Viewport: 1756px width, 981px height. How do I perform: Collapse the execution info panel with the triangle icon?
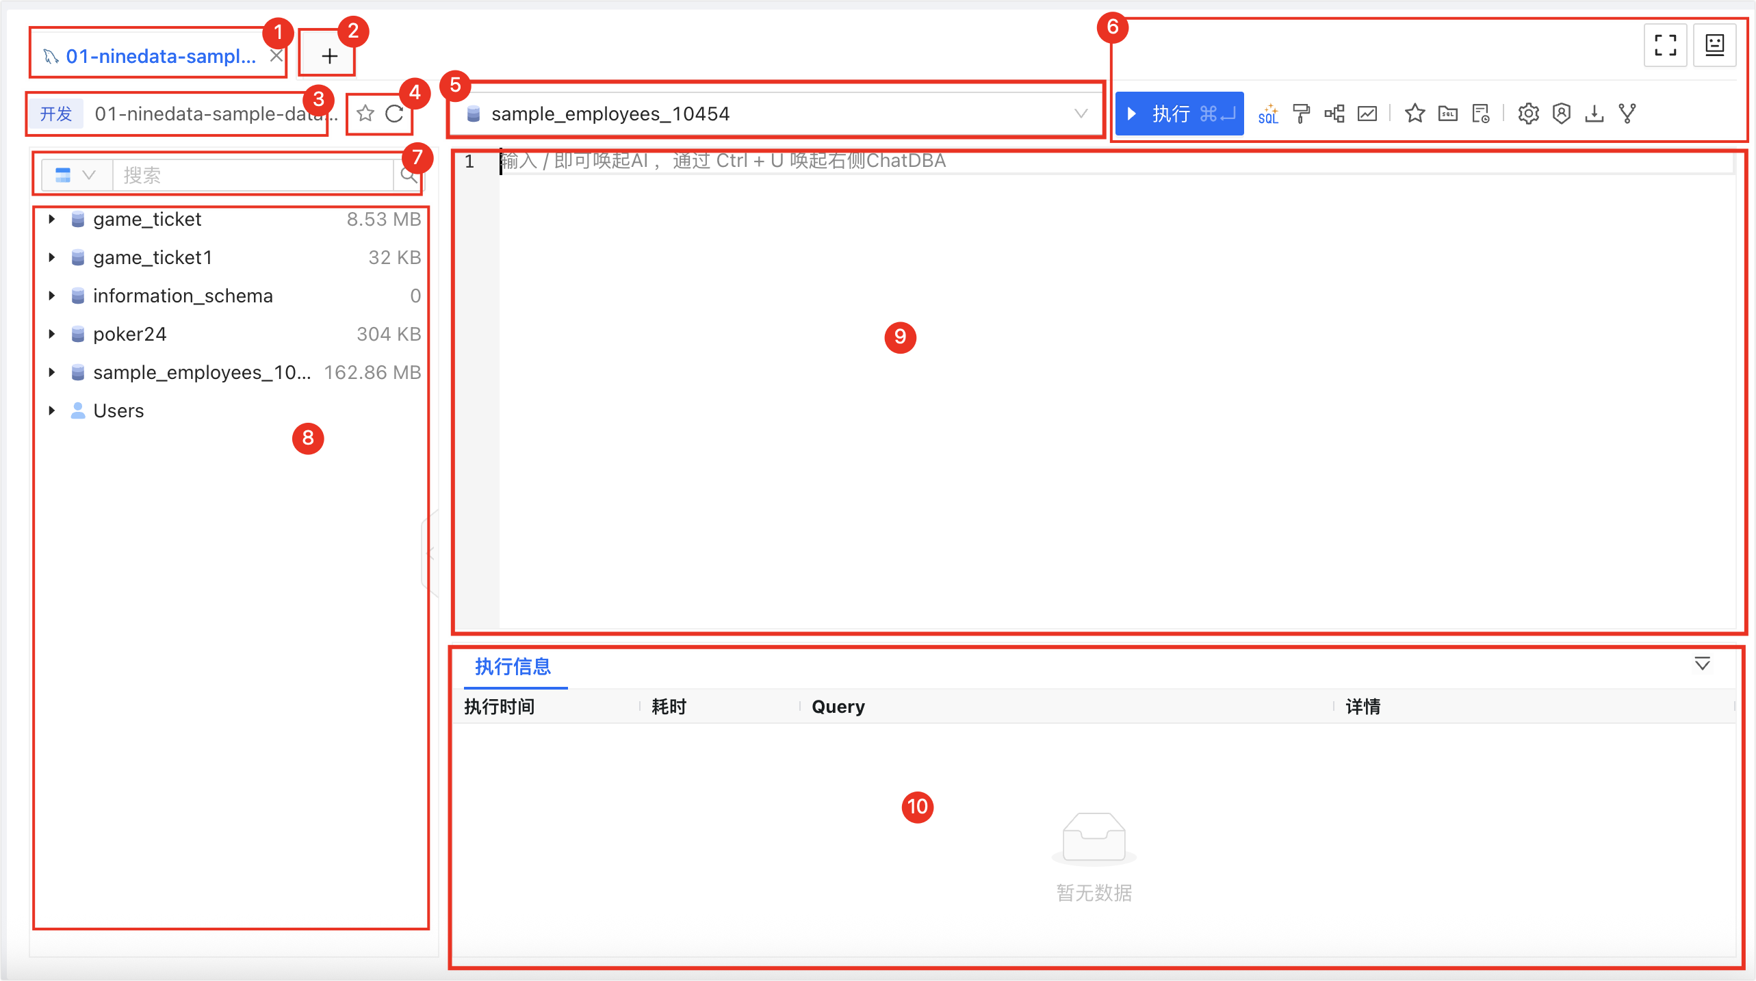(x=1702, y=664)
